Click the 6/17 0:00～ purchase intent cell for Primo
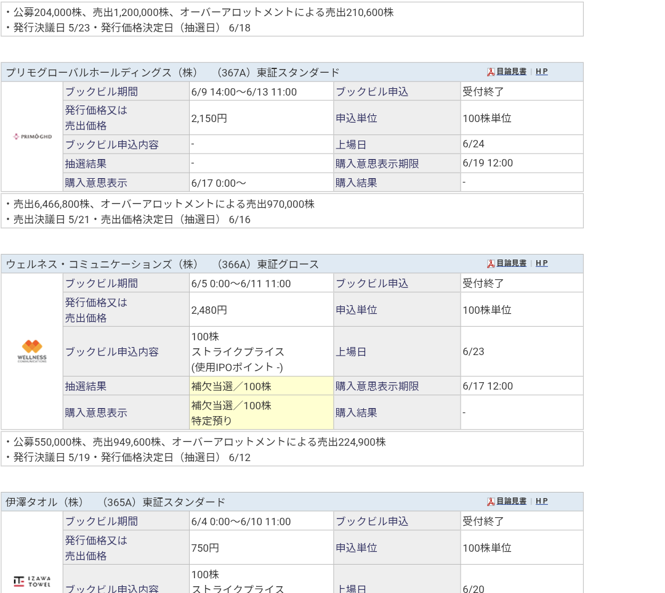The height and width of the screenshot is (593, 665). pyautogui.click(x=261, y=183)
